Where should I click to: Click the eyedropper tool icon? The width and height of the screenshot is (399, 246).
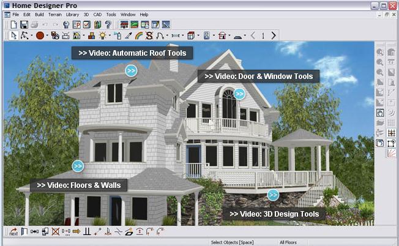(129, 35)
